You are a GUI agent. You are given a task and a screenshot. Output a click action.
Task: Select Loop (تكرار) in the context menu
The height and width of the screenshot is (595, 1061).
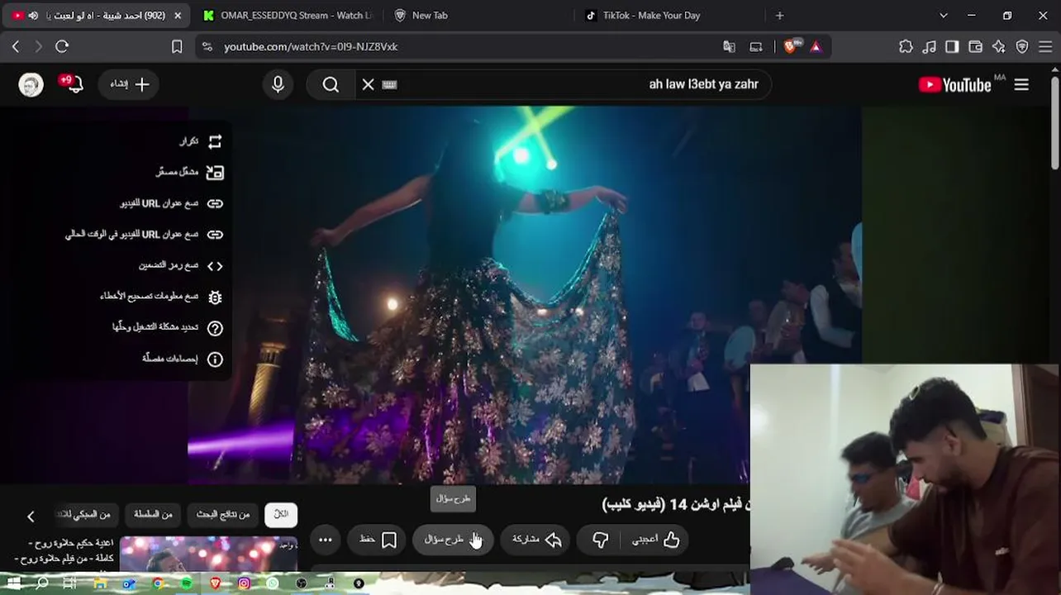[202, 141]
